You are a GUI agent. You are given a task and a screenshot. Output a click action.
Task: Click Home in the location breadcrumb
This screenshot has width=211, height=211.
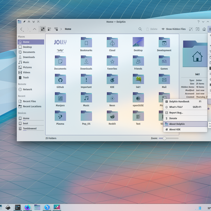point(68,29)
